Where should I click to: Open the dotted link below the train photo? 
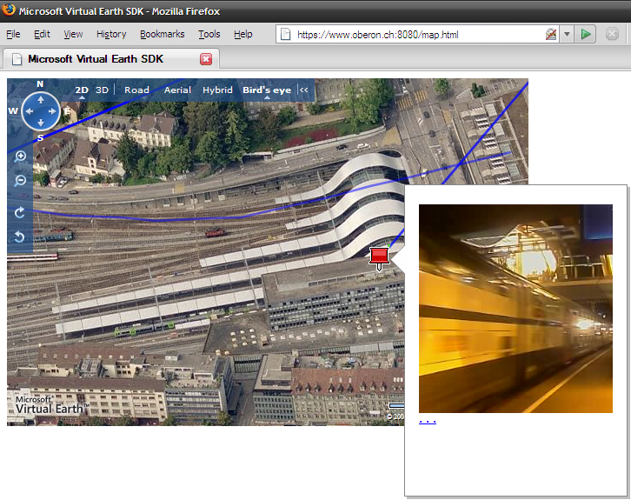pos(428,422)
